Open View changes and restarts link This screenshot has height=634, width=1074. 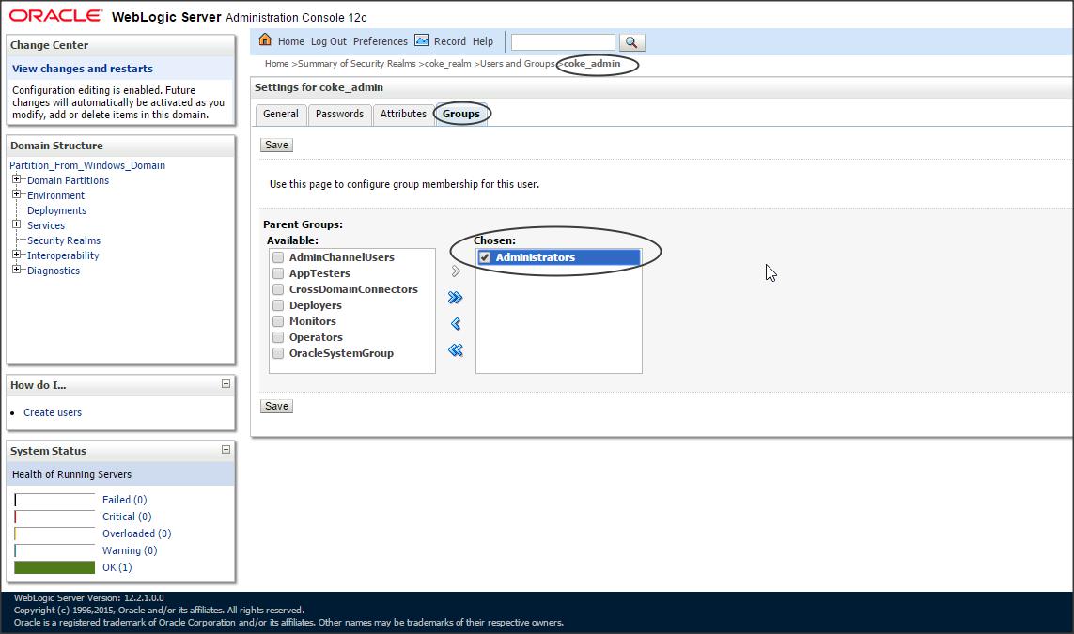(x=82, y=69)
